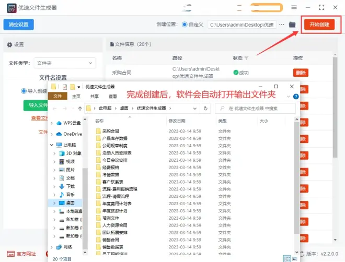Click the Explorer forward arrow

[65, 109]
